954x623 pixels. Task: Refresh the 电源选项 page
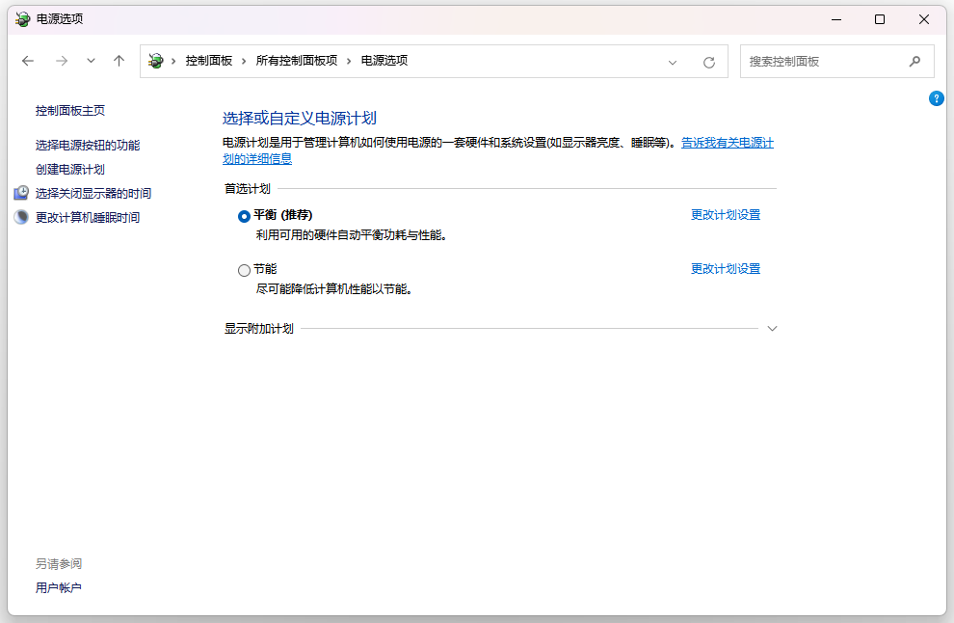click(709, 62)
